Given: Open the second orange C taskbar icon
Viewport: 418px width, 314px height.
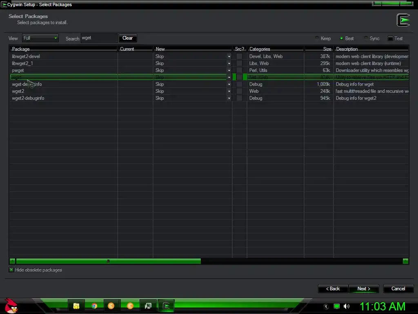Looking at the screenshot, I should tap(130, 306).
